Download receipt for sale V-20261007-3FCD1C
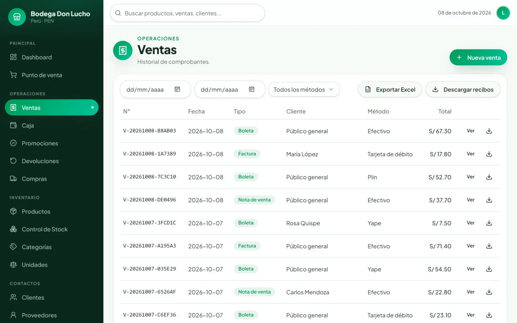The width and height of the screenshot is (517, 323). coord(489,223)
